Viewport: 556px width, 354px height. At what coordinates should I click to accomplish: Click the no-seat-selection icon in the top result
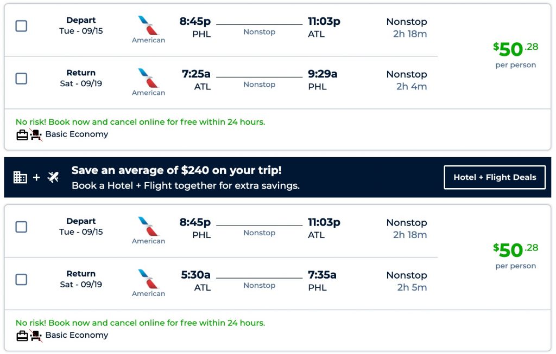[x=36, y=134]
